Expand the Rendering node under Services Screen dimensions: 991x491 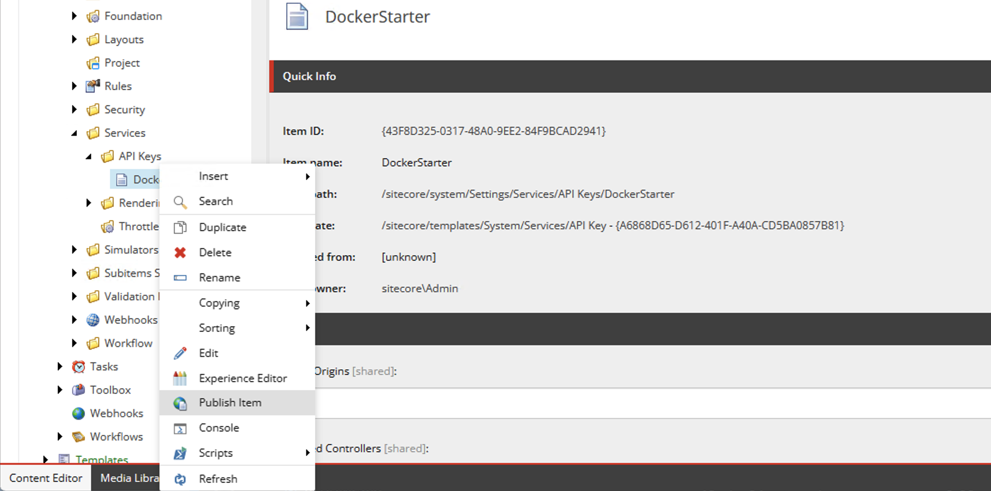pyautogui.click(x=89, y=203)
